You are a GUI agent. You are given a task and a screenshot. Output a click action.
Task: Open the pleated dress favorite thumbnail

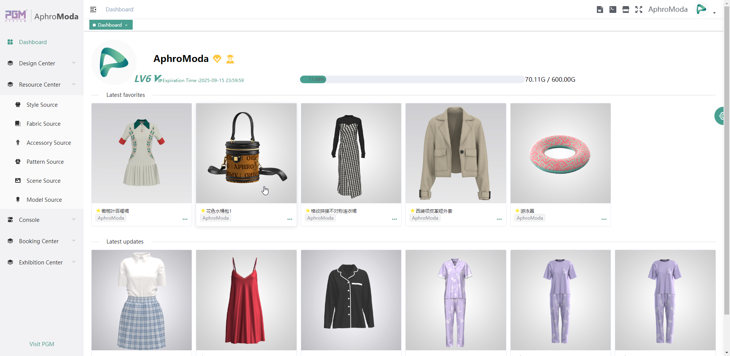(141, 153)
